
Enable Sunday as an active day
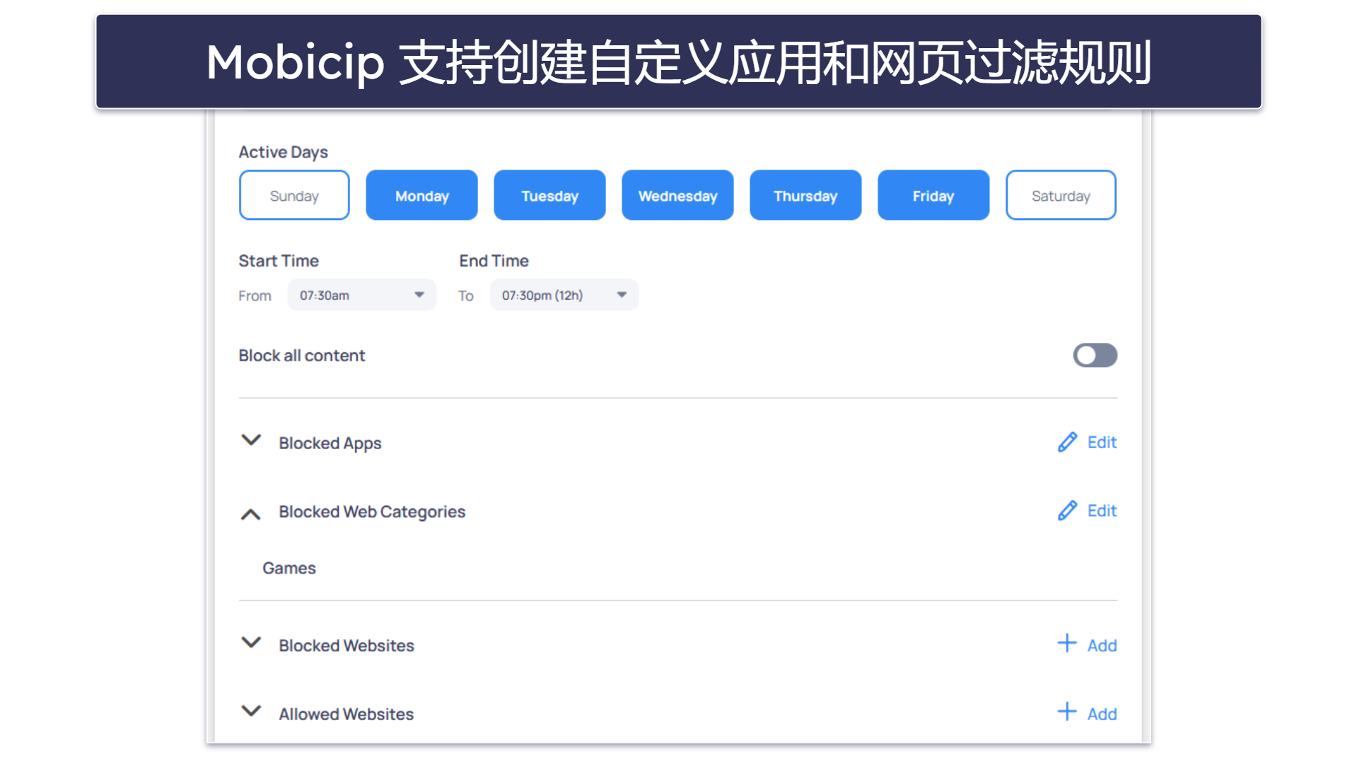(x=294, y=195)
